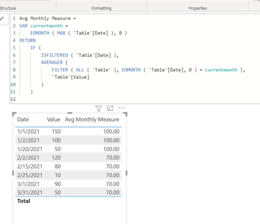This screenshot has width=260, height=224.
Task: Sort by the Avg Monthly Measure column header
Action: [92, 120]
